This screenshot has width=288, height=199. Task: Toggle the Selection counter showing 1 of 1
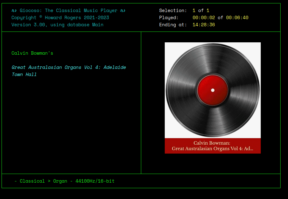click(201, 10)
